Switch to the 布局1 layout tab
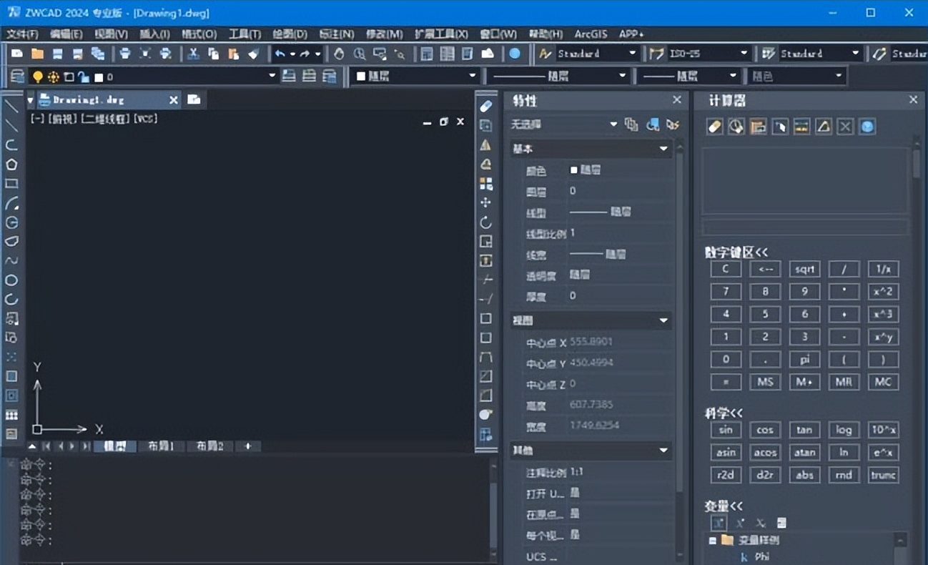This screenshot has width=928, height=565. 160,446
